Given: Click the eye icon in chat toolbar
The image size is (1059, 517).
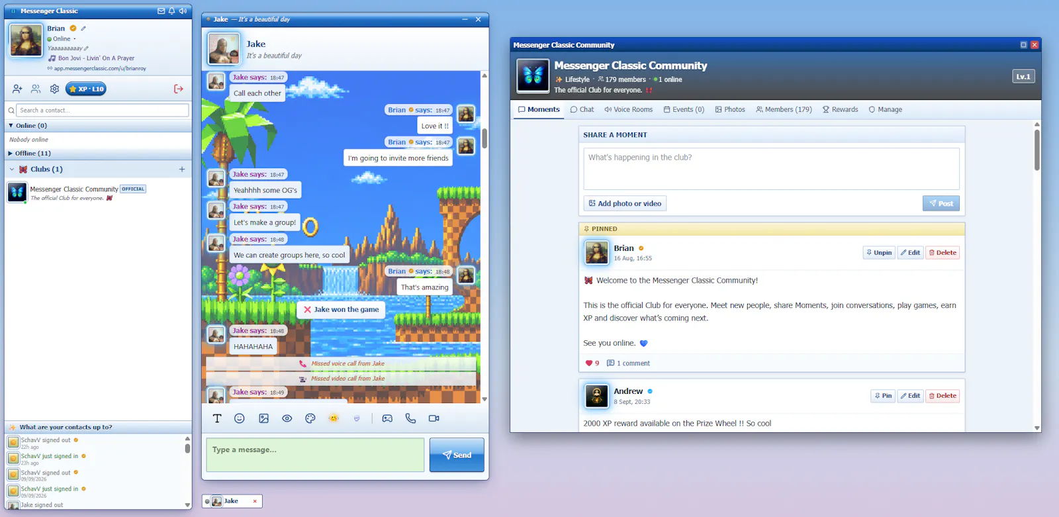Looking at the screenshot, I should pyautogui.click(x=287, y=418).
